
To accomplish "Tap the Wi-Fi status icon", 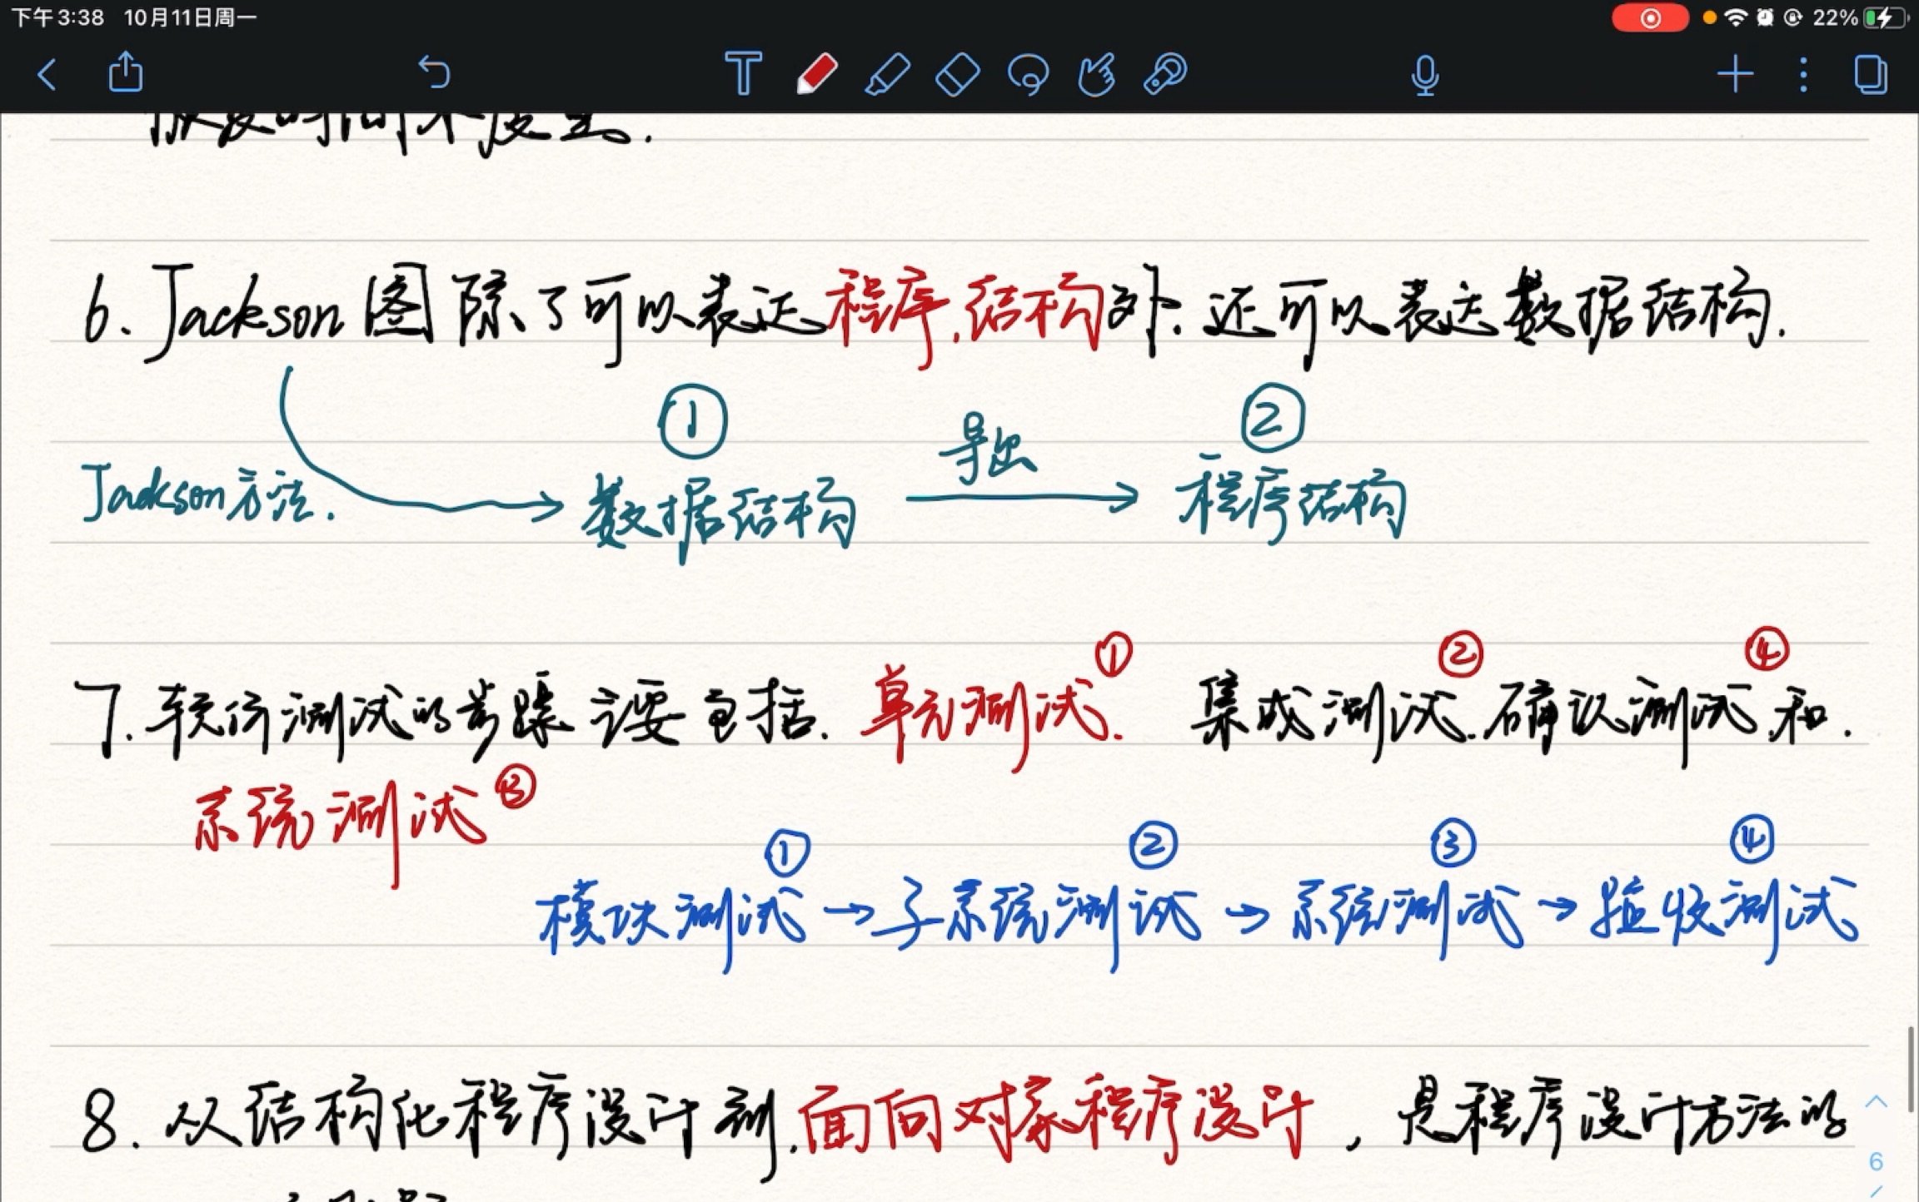I will pos(1736,17).
